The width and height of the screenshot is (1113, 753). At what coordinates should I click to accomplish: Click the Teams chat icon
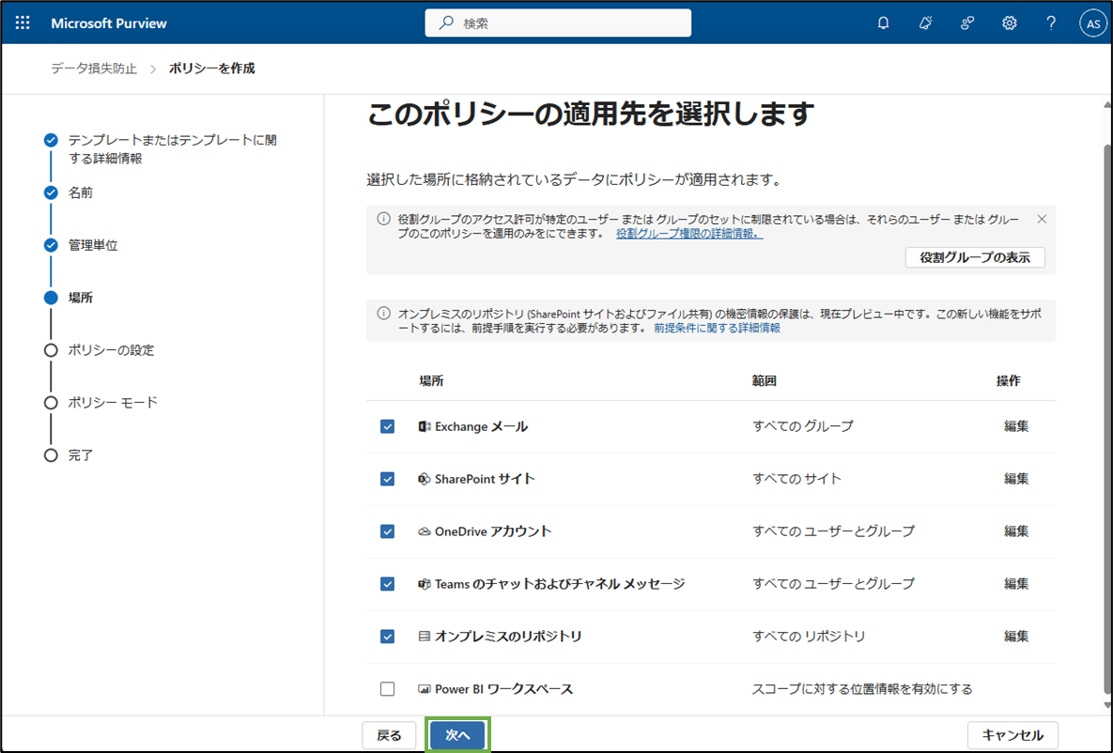[x=425, y=584]
